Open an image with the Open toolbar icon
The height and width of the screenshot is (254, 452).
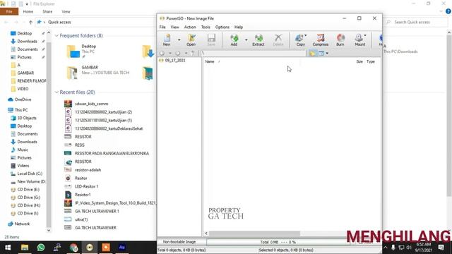point(191,40)
